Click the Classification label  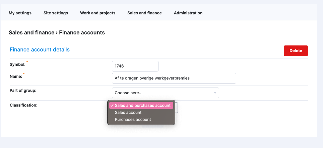click(23, 105)
